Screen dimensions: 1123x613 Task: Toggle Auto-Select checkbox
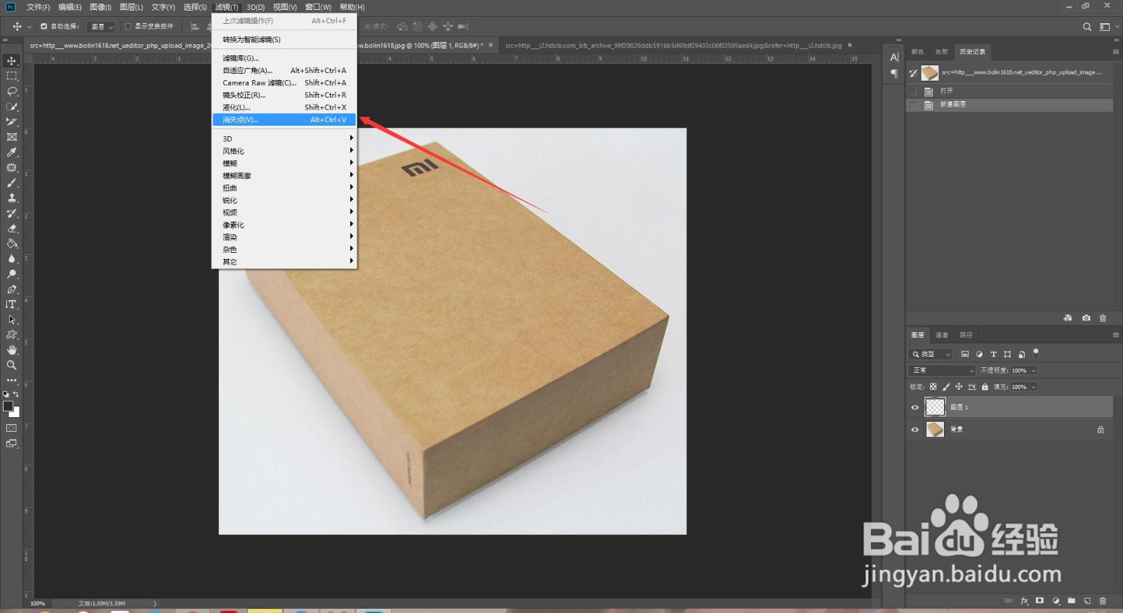44,27
